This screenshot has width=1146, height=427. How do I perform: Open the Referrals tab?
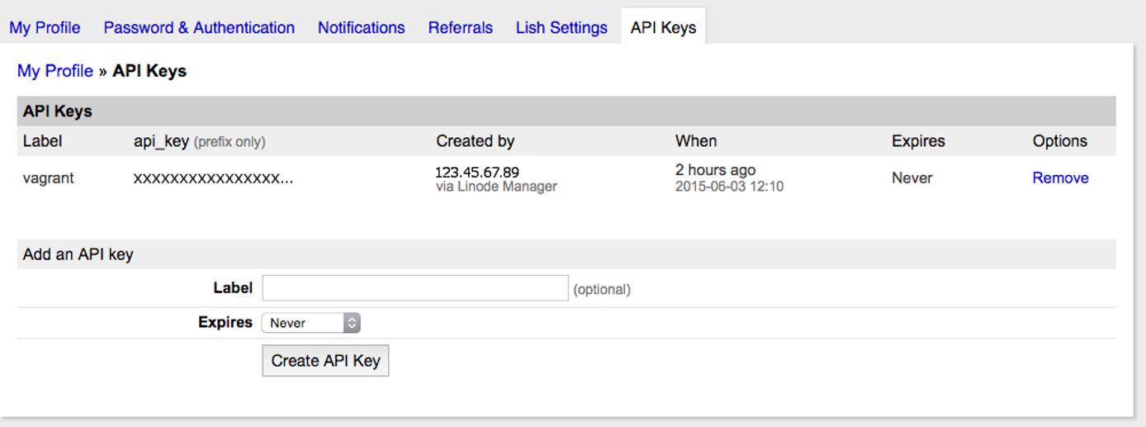pyautogui.click(x=460, y=27)
